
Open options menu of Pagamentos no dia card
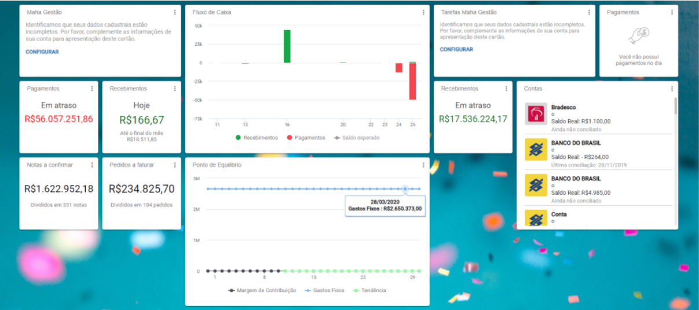[672, 12]
